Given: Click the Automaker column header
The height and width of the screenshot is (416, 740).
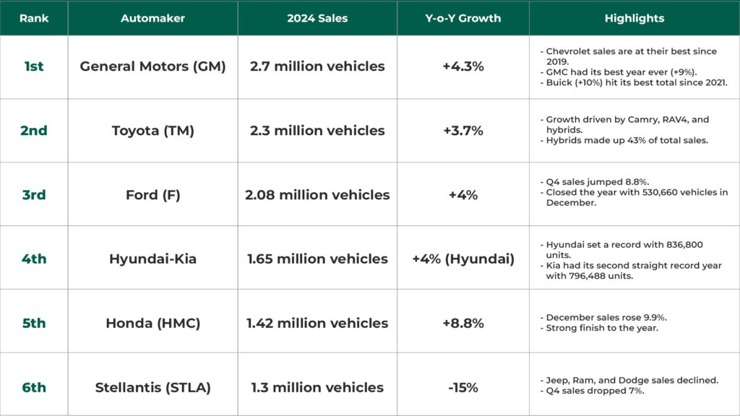Looking at the screenshot, I should pyautogui.click(x=152, y=18).
